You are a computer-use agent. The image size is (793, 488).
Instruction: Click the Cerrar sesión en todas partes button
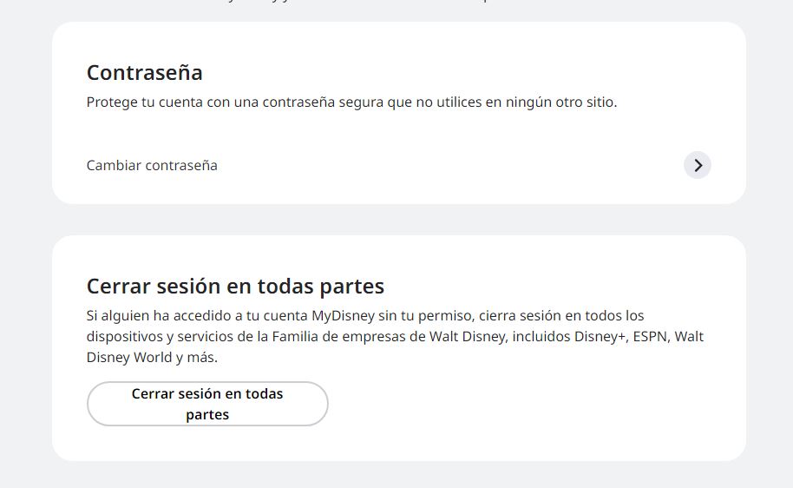point(207,404)
